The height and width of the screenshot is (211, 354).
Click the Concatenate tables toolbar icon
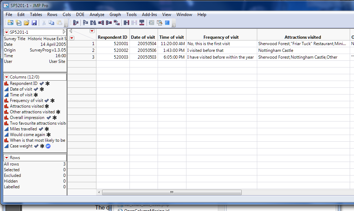click(126, 22)
